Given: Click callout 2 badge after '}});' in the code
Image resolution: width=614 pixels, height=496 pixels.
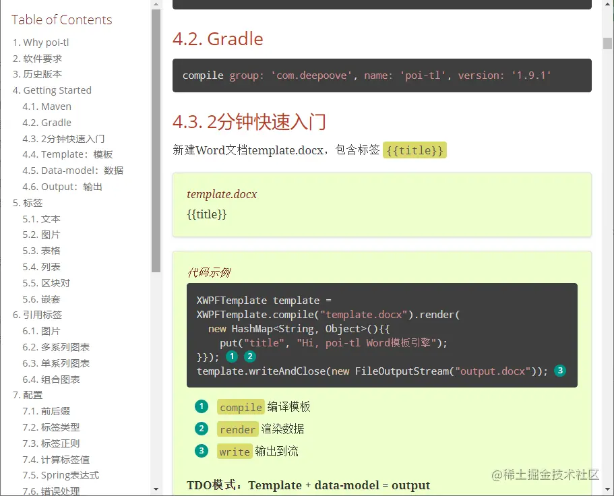Looking at the screenshot, I should click(250, 356).
